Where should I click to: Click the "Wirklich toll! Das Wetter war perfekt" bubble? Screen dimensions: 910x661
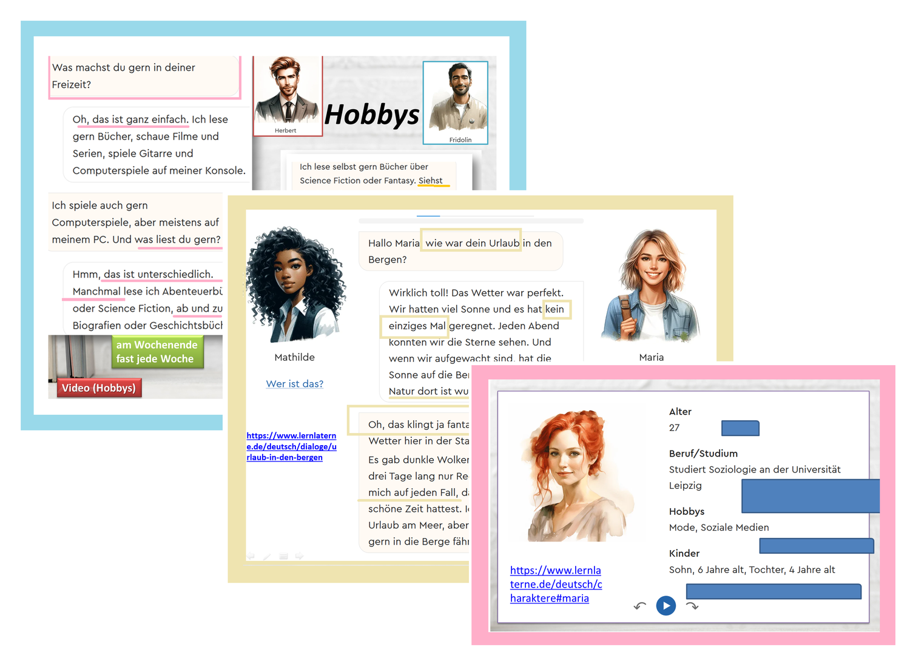tap(482, 341)
